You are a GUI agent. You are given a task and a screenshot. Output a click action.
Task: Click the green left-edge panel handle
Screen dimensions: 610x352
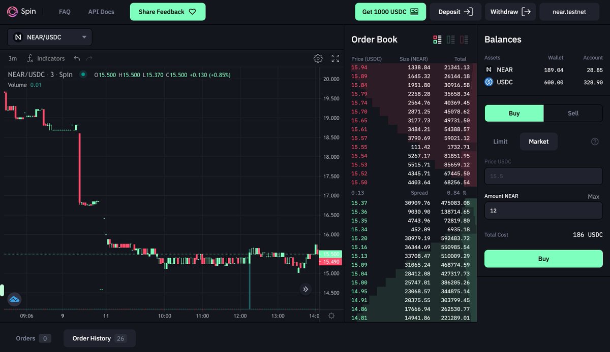tap(2, 290)
